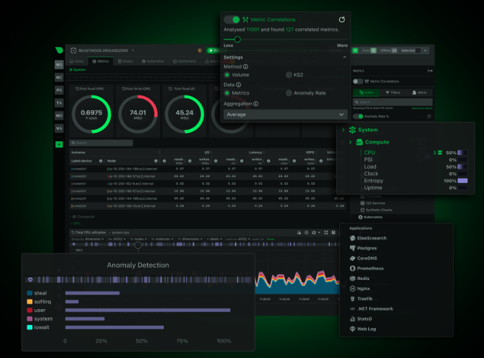The height and width of the screenshot is (358, 484).
Task: Select the PS space avatar
Action: [59, 90]
